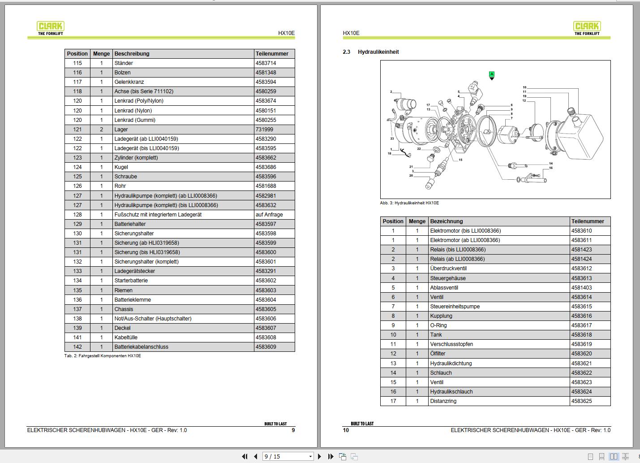Select the 'Steuergehäuse' row text
Screen dimensions: 640x463
[448, 278]
